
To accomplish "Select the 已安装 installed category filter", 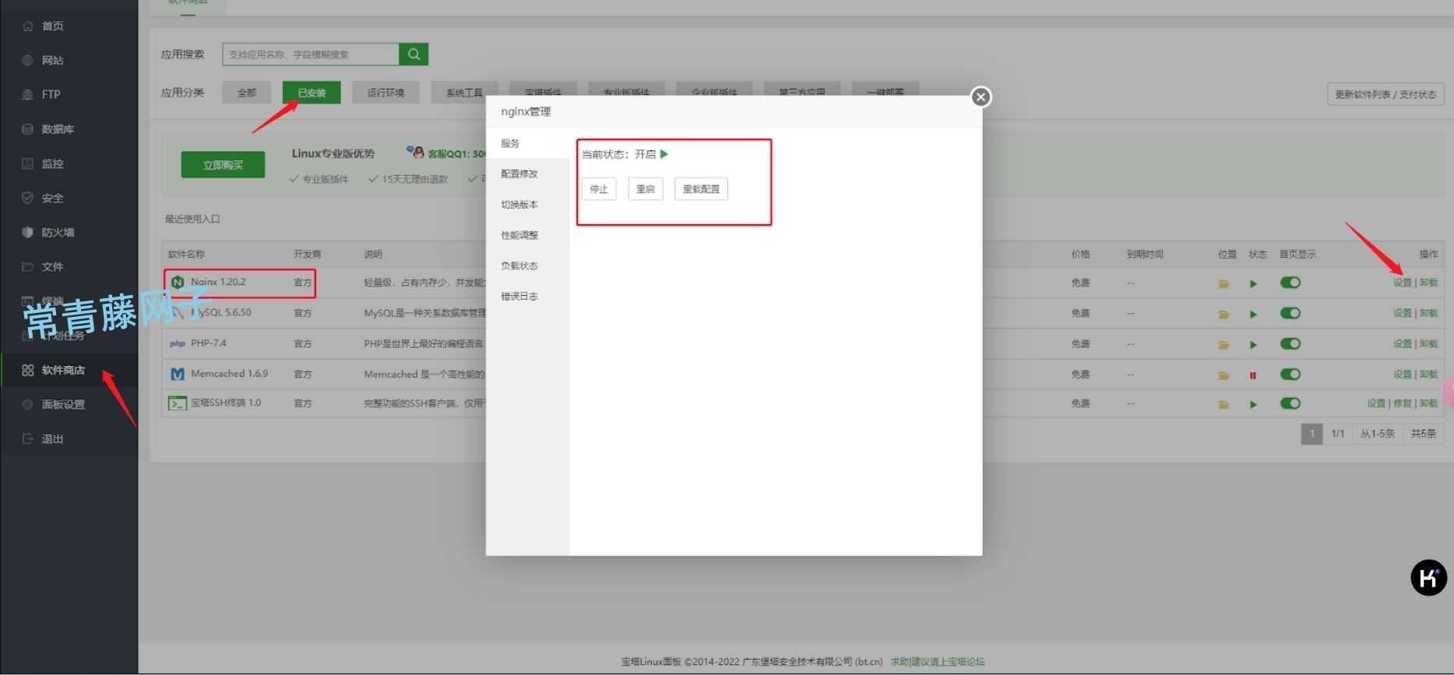I will 312,93.
